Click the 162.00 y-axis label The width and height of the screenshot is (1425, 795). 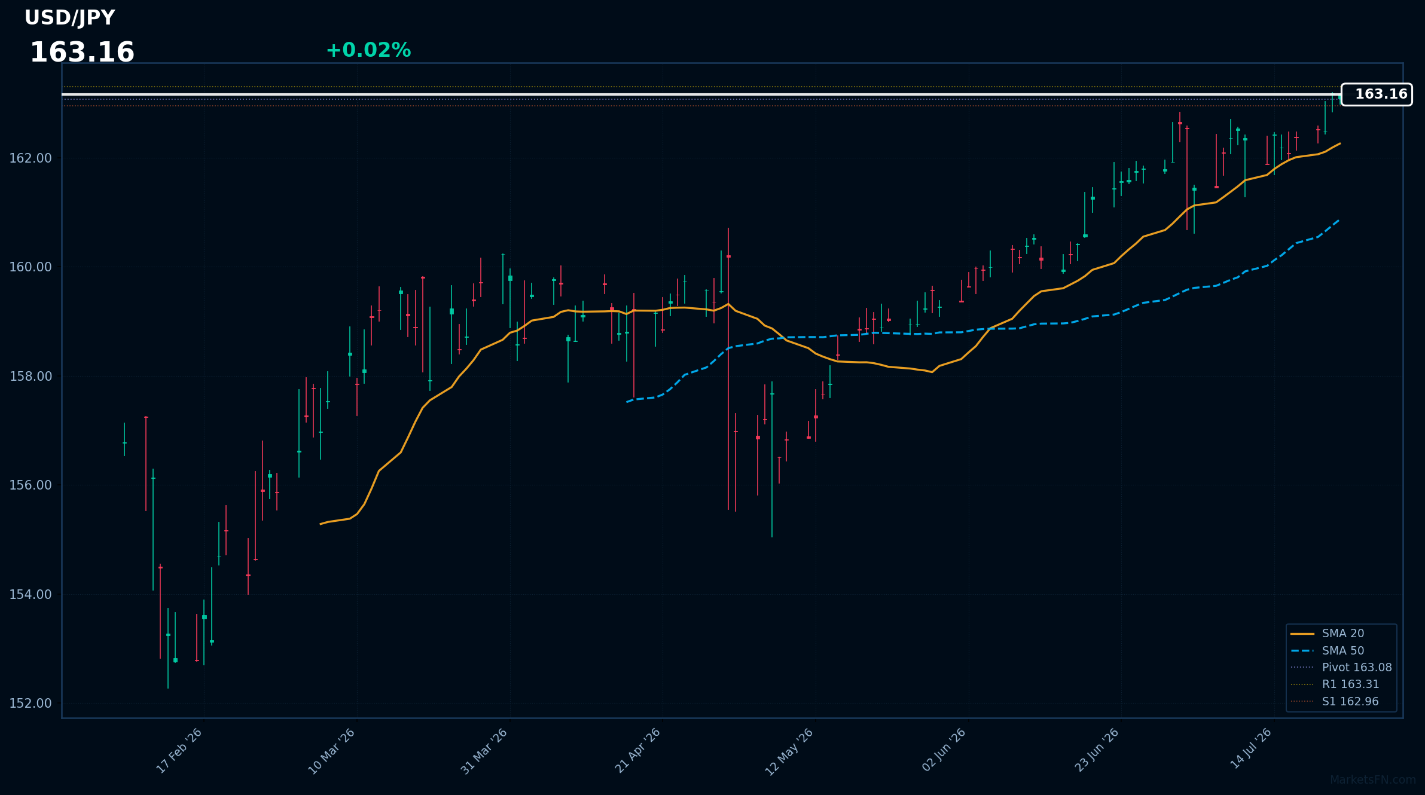(30, 158)
